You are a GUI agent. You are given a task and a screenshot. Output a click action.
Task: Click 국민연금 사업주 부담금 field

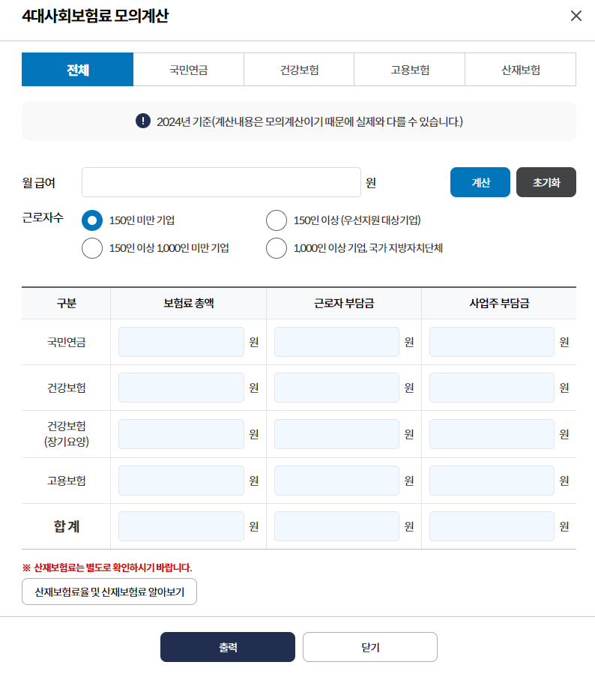tap(492, 342)
